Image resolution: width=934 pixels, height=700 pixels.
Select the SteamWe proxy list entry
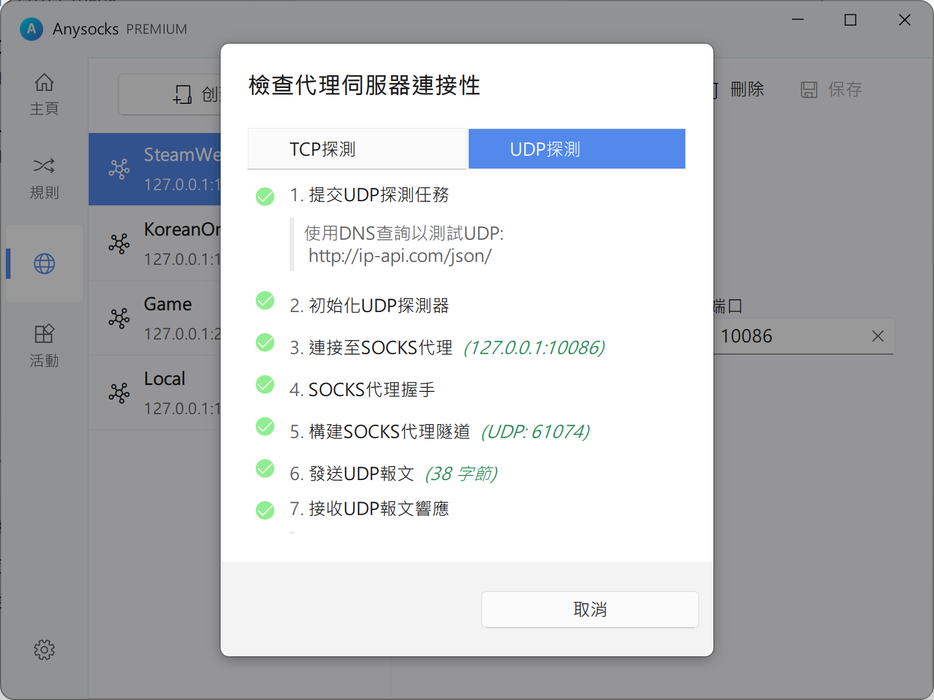click(x=175, y=169)
